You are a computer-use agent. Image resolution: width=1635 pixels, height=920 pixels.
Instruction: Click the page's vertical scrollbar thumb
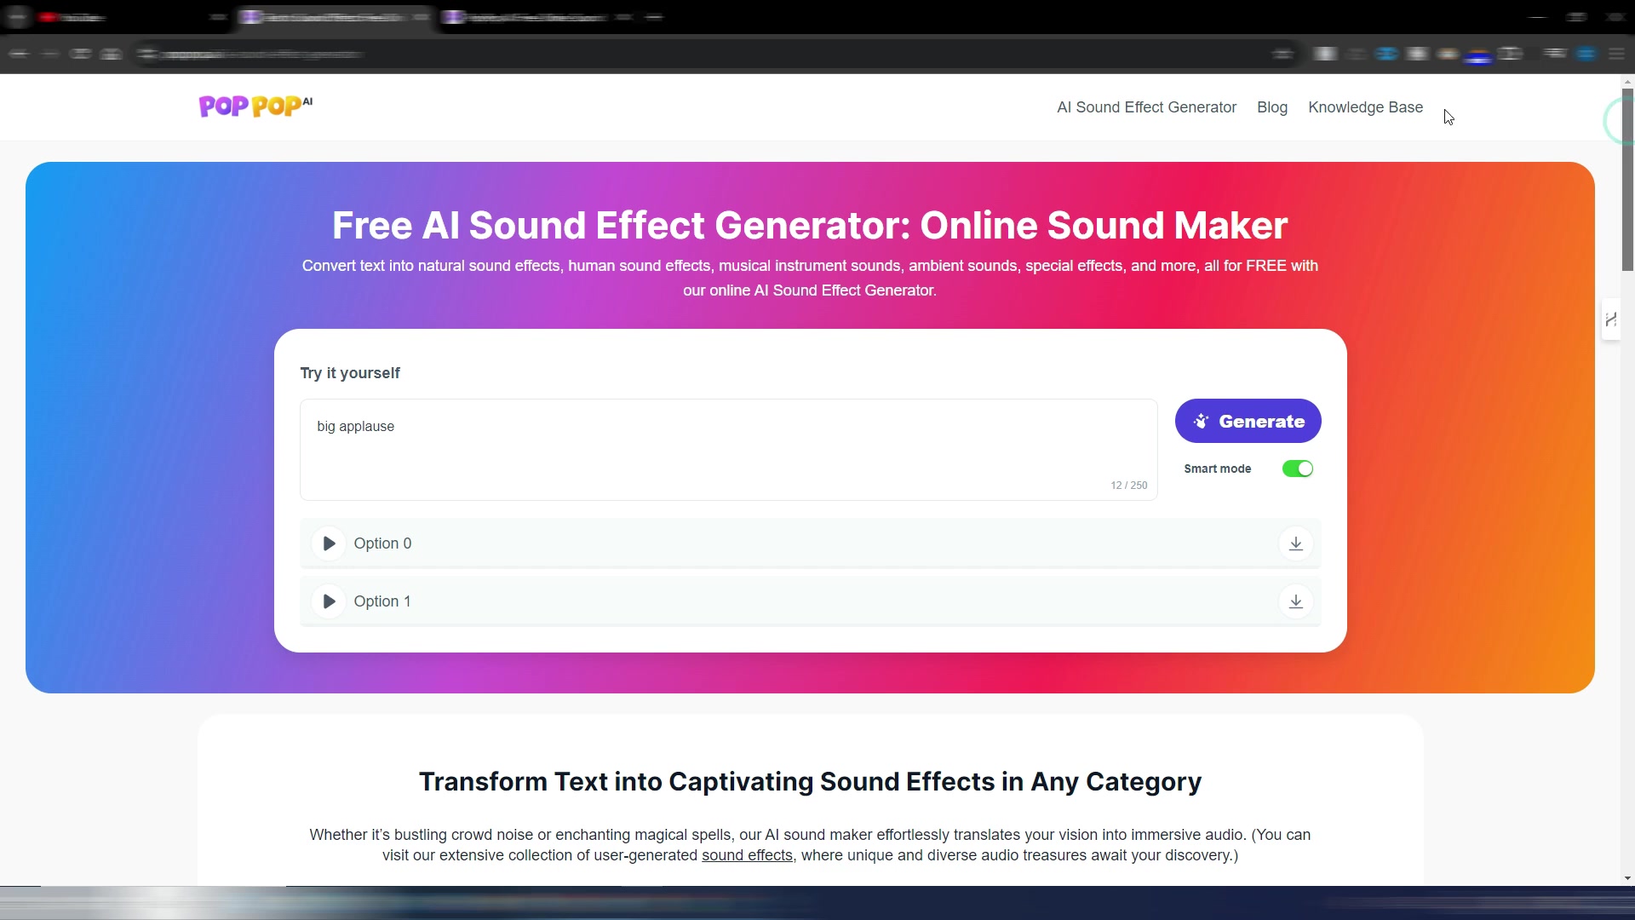1627,179
